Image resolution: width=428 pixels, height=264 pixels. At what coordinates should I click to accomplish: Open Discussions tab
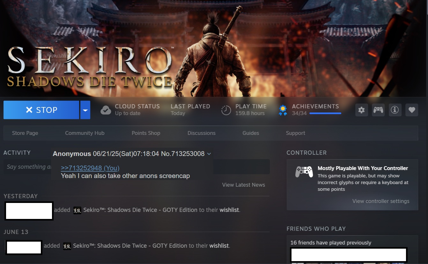tap(202, 133)
